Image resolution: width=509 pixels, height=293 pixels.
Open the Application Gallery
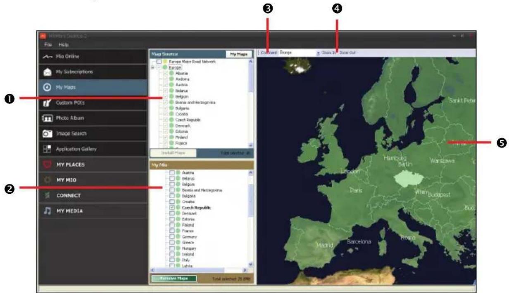93,149
